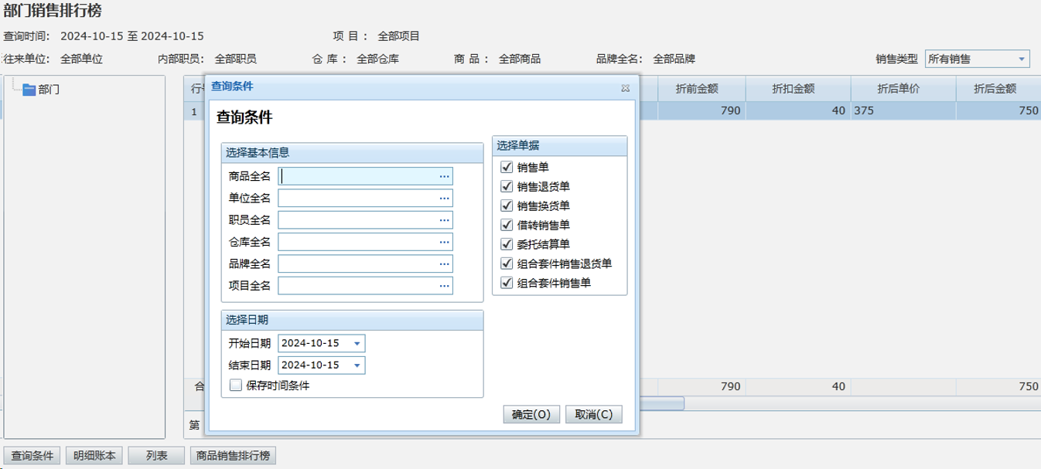Enable 保存时间条件 checkbox
Image resolution: width=1041 pixels, height=469 pixels.
point(236,386)
